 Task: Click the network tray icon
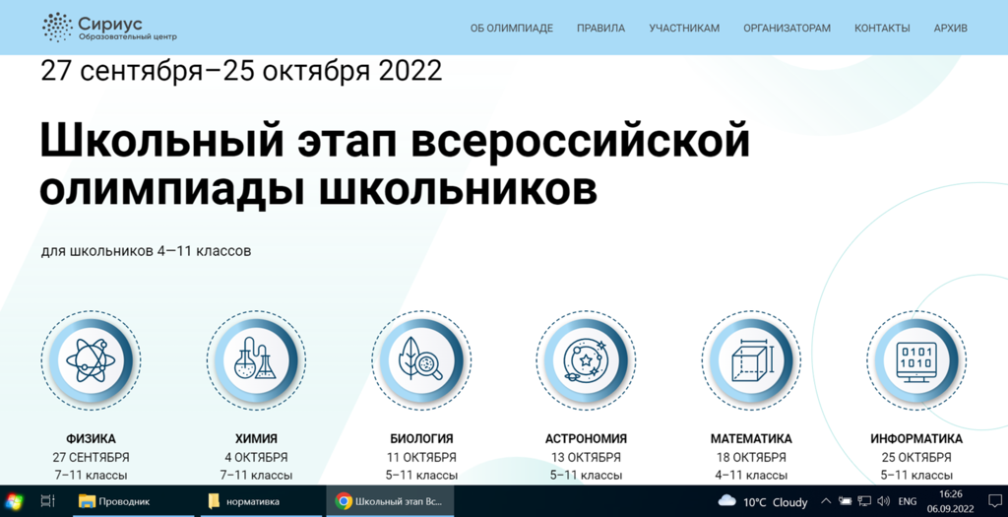point(864,501)
